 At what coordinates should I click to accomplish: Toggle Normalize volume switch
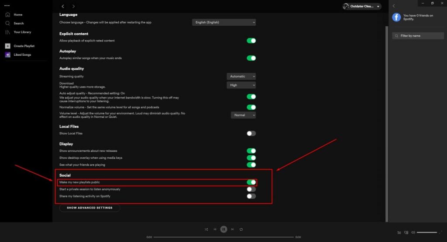point(251,107)
